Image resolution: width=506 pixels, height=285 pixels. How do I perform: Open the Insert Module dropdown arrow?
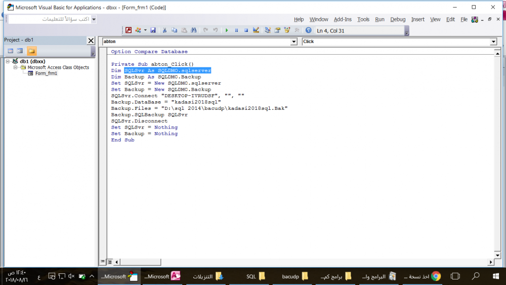click(145, 30)
